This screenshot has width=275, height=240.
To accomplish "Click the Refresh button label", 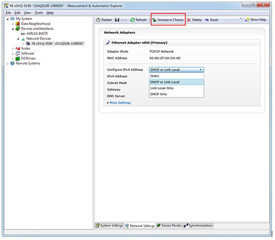I will pos(141,20).
